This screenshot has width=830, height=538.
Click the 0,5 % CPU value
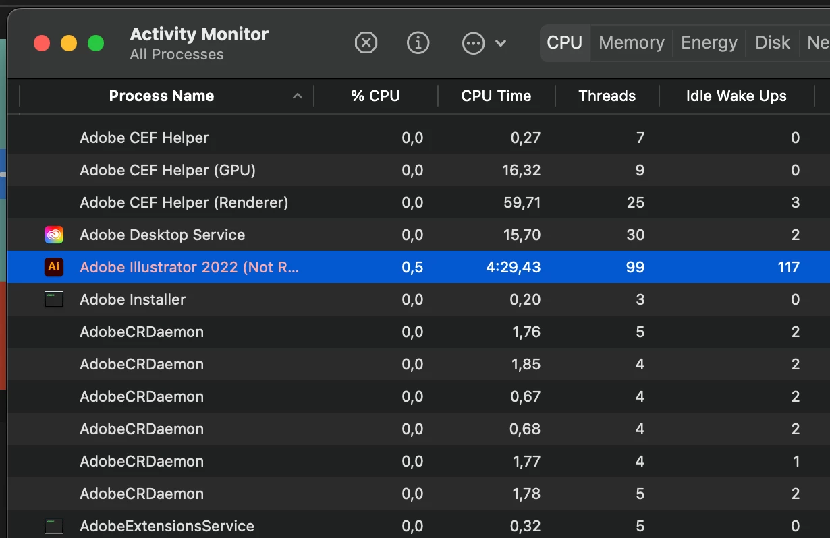(412, 267)
